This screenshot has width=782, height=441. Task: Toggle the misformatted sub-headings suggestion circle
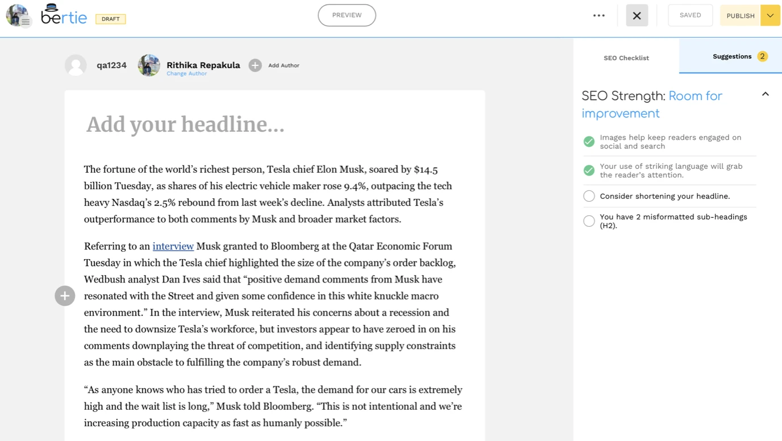(589, 221)
